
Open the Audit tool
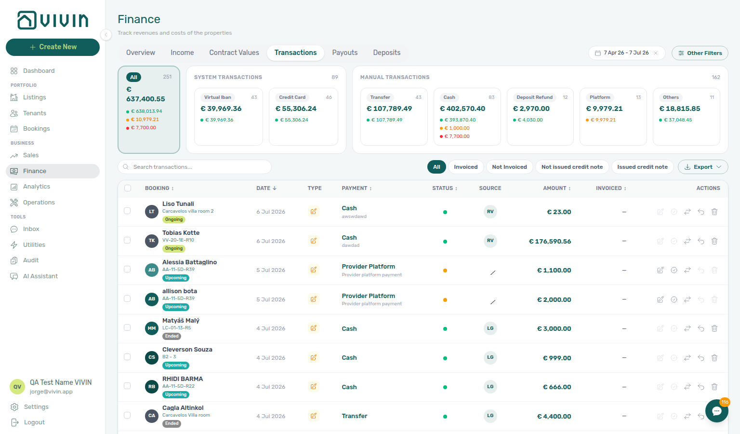(x=53, y=260)
